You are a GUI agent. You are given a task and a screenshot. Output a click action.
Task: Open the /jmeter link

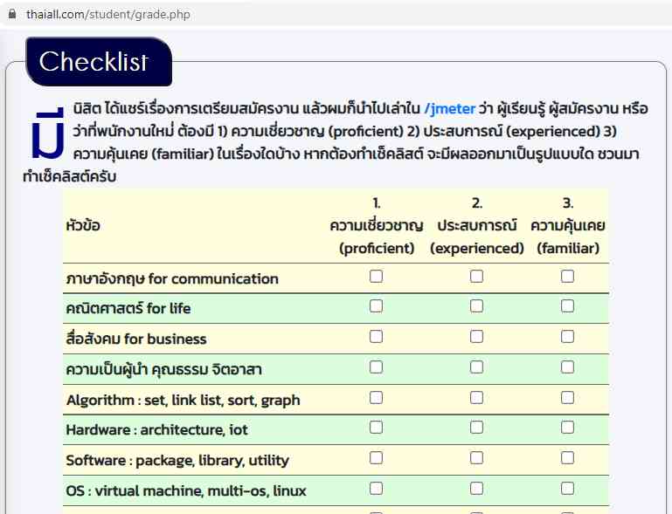click(449, 109)
